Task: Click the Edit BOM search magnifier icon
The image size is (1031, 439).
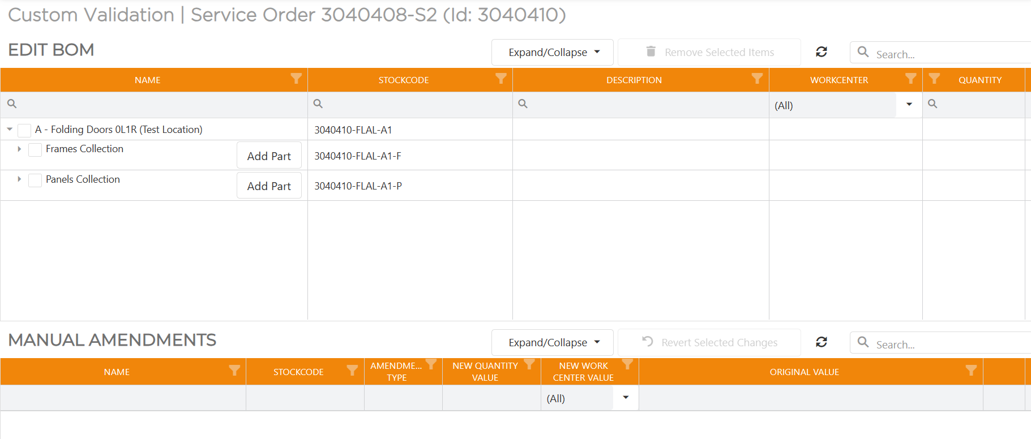Action: click(x=863, y=52)
